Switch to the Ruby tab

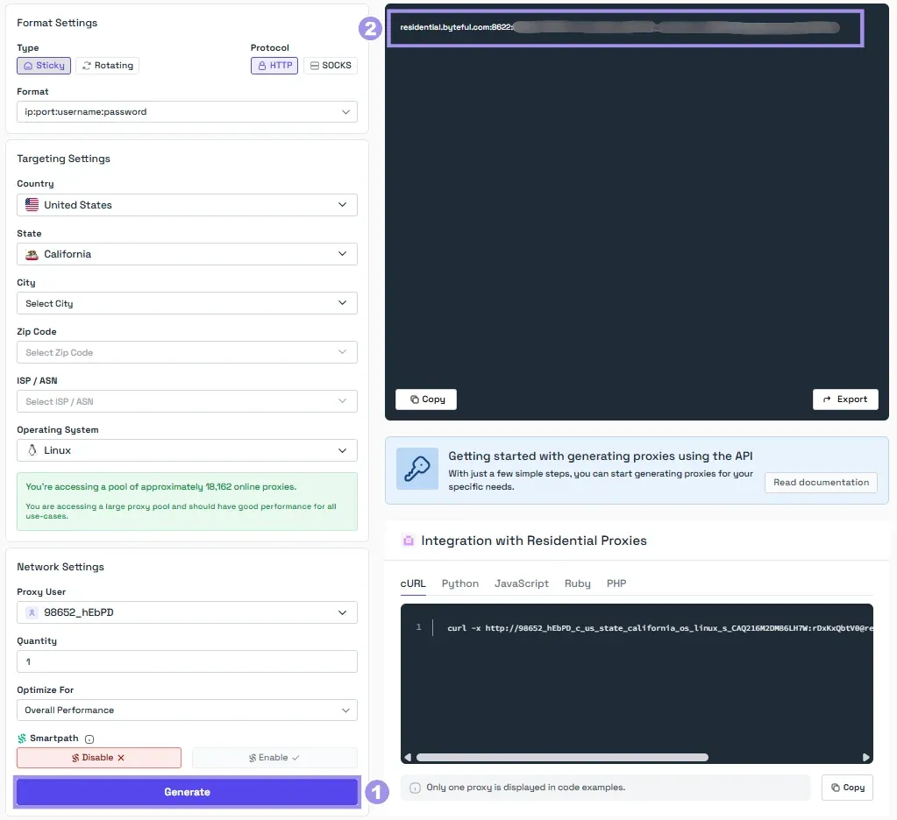(577, 583)
